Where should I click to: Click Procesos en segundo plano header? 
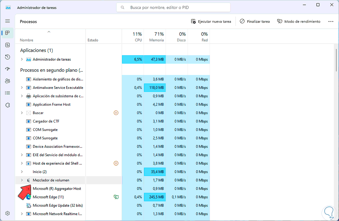[x=52, y=70]
